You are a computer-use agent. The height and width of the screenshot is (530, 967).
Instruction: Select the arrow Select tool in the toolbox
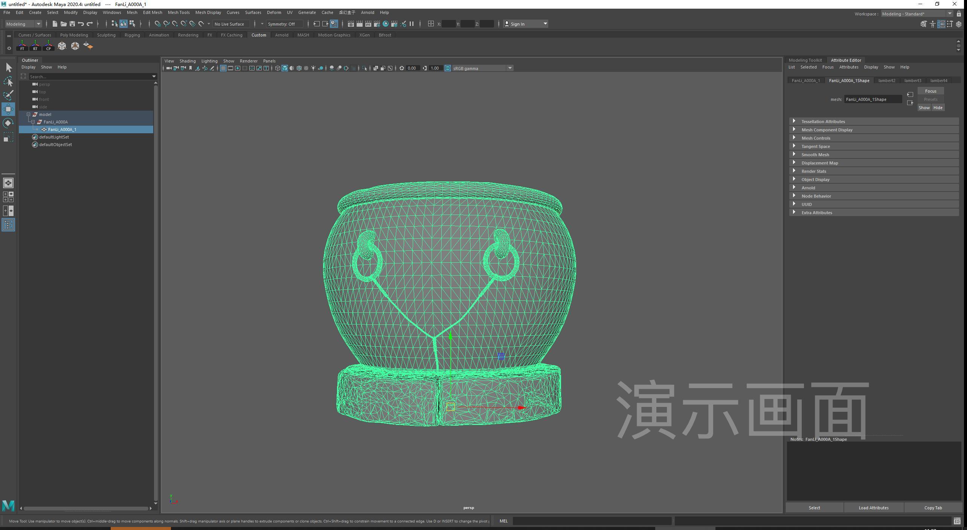pyautogui.click(x=8, y=67)
